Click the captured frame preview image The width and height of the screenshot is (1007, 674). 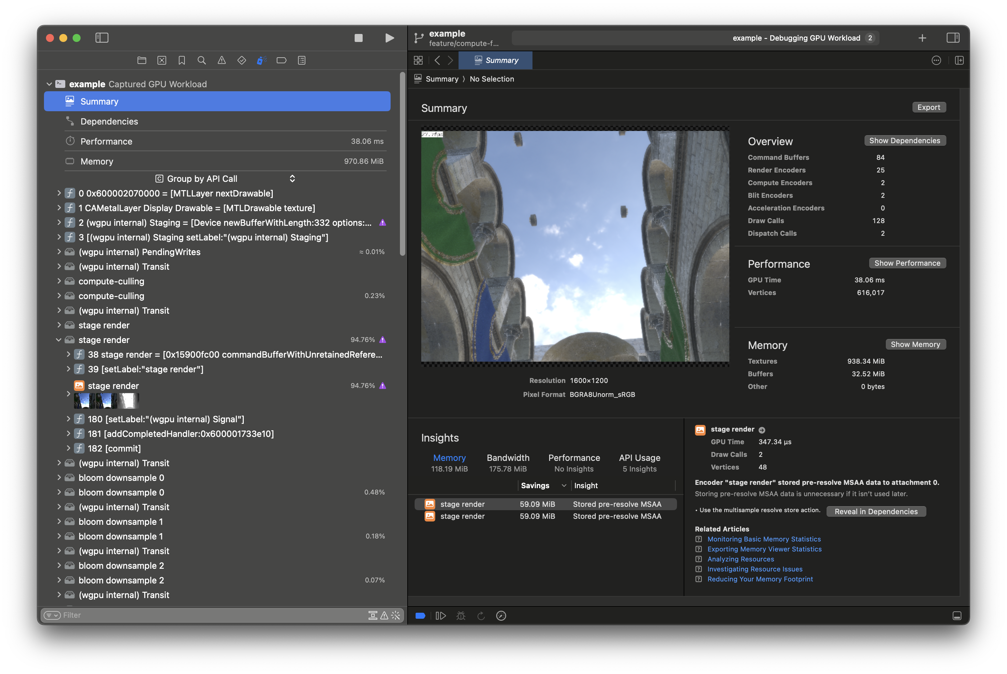click(x=575, y=246)
